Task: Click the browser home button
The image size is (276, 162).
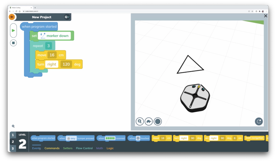Action: (x=19, y=11)
